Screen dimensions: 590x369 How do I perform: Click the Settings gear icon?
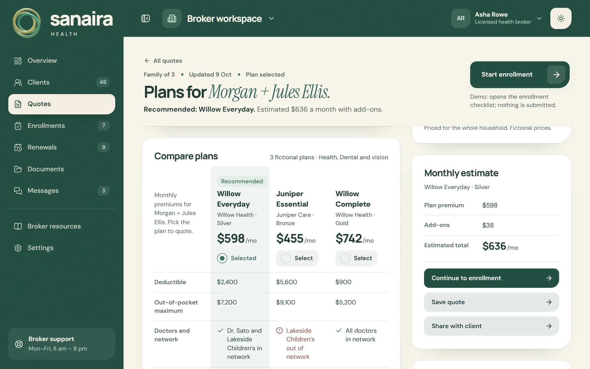pyautogui.click(x=18, y=248)
